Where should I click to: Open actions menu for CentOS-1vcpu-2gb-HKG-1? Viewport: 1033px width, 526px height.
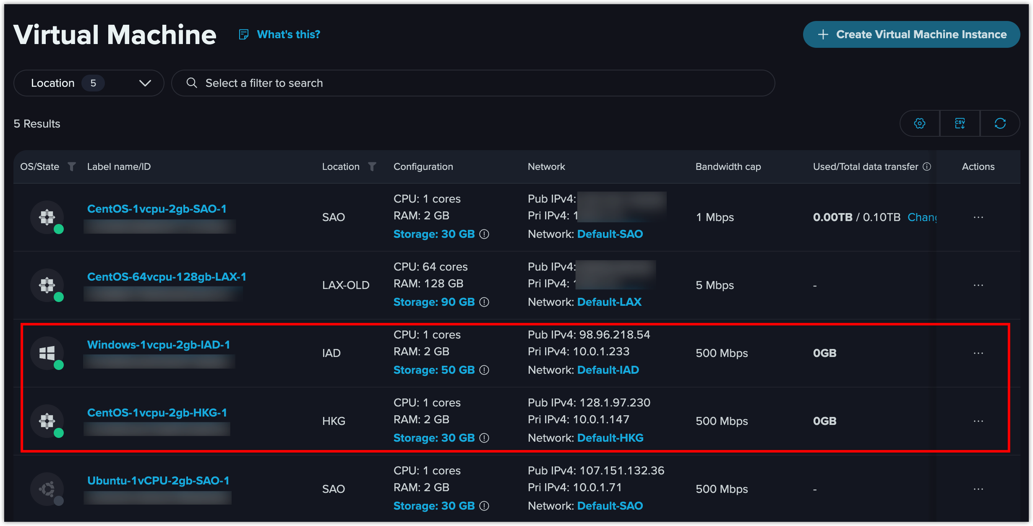pos(978,421)
